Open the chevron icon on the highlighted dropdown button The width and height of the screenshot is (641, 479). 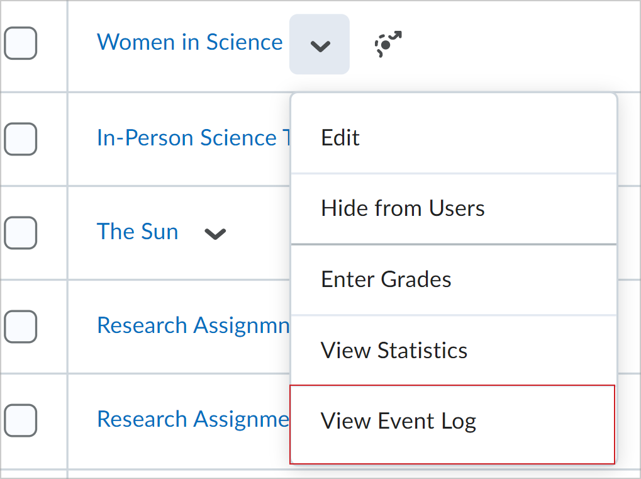(x=320, y=45)
